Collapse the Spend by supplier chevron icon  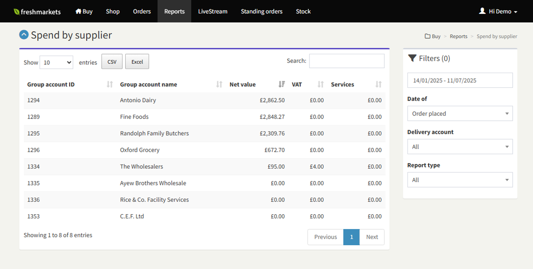coord(24,34)
